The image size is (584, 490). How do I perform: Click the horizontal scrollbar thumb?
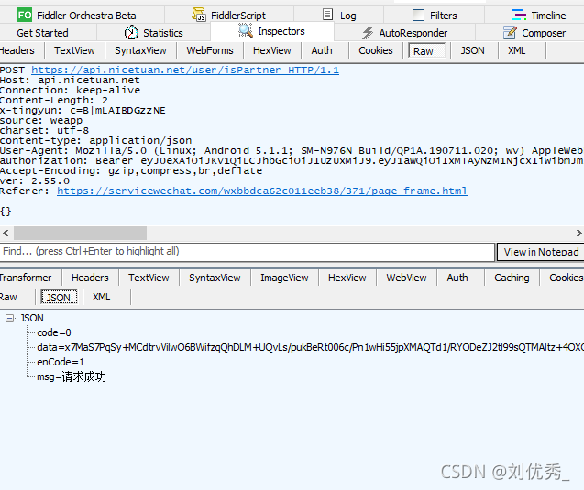tap(80, 234)
